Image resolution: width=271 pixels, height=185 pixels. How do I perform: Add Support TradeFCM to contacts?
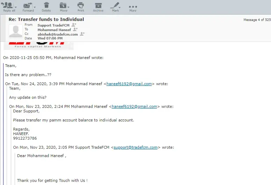click(74, 25)
